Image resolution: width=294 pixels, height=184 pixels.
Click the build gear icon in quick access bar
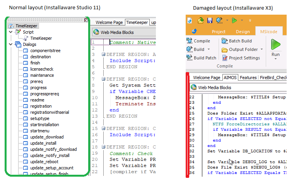[219, 20]
